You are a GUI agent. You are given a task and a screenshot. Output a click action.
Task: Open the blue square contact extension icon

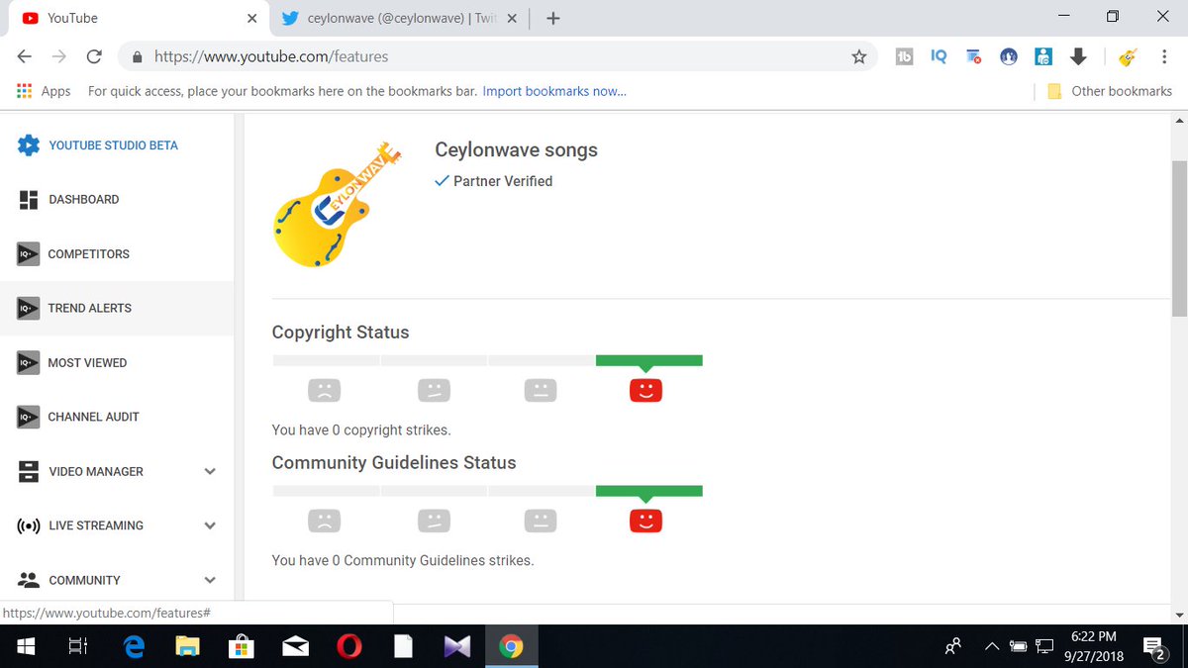click(x=1043, y=56)
